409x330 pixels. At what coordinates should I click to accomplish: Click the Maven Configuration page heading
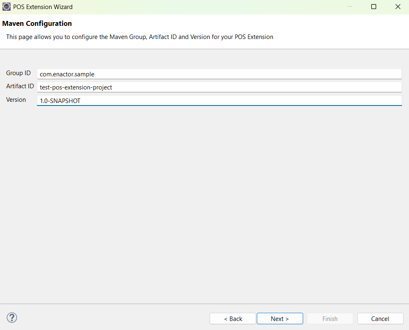[x=37, y=23]
